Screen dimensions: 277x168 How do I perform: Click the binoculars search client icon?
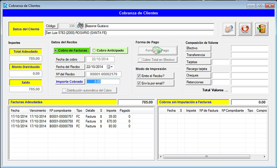pyautogui.click(x=80, y=26)
